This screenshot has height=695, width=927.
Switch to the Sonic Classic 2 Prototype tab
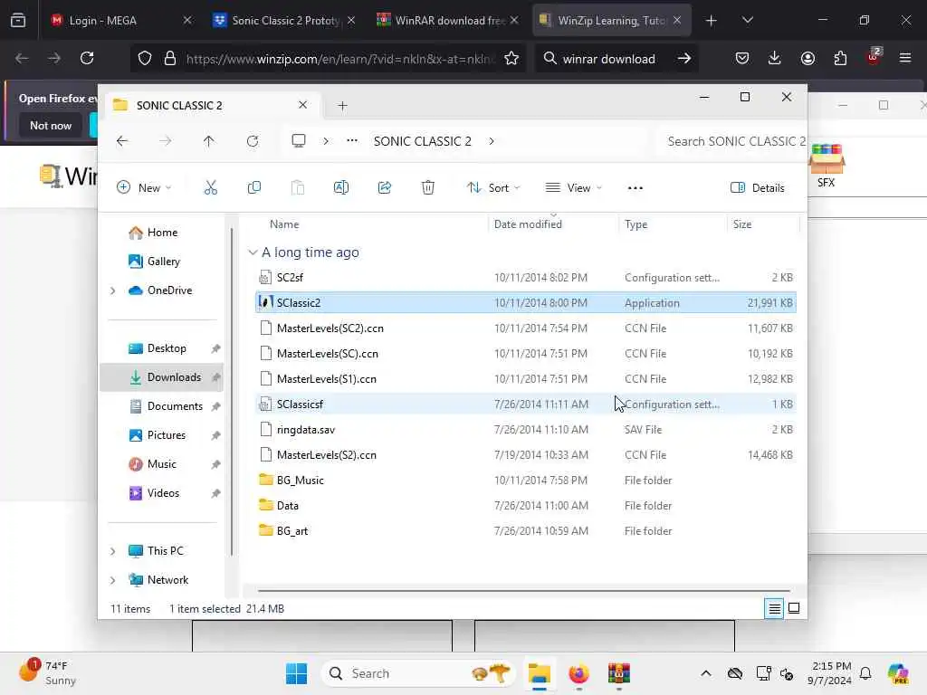pyautogui.click(x=283, y=21)
